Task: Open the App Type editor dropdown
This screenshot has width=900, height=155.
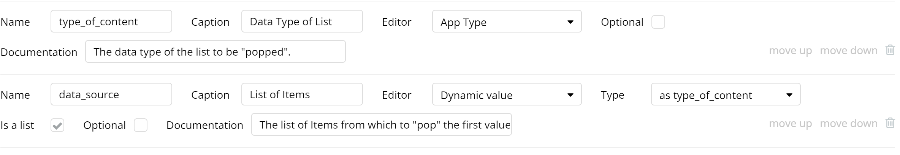Action: 506,22
